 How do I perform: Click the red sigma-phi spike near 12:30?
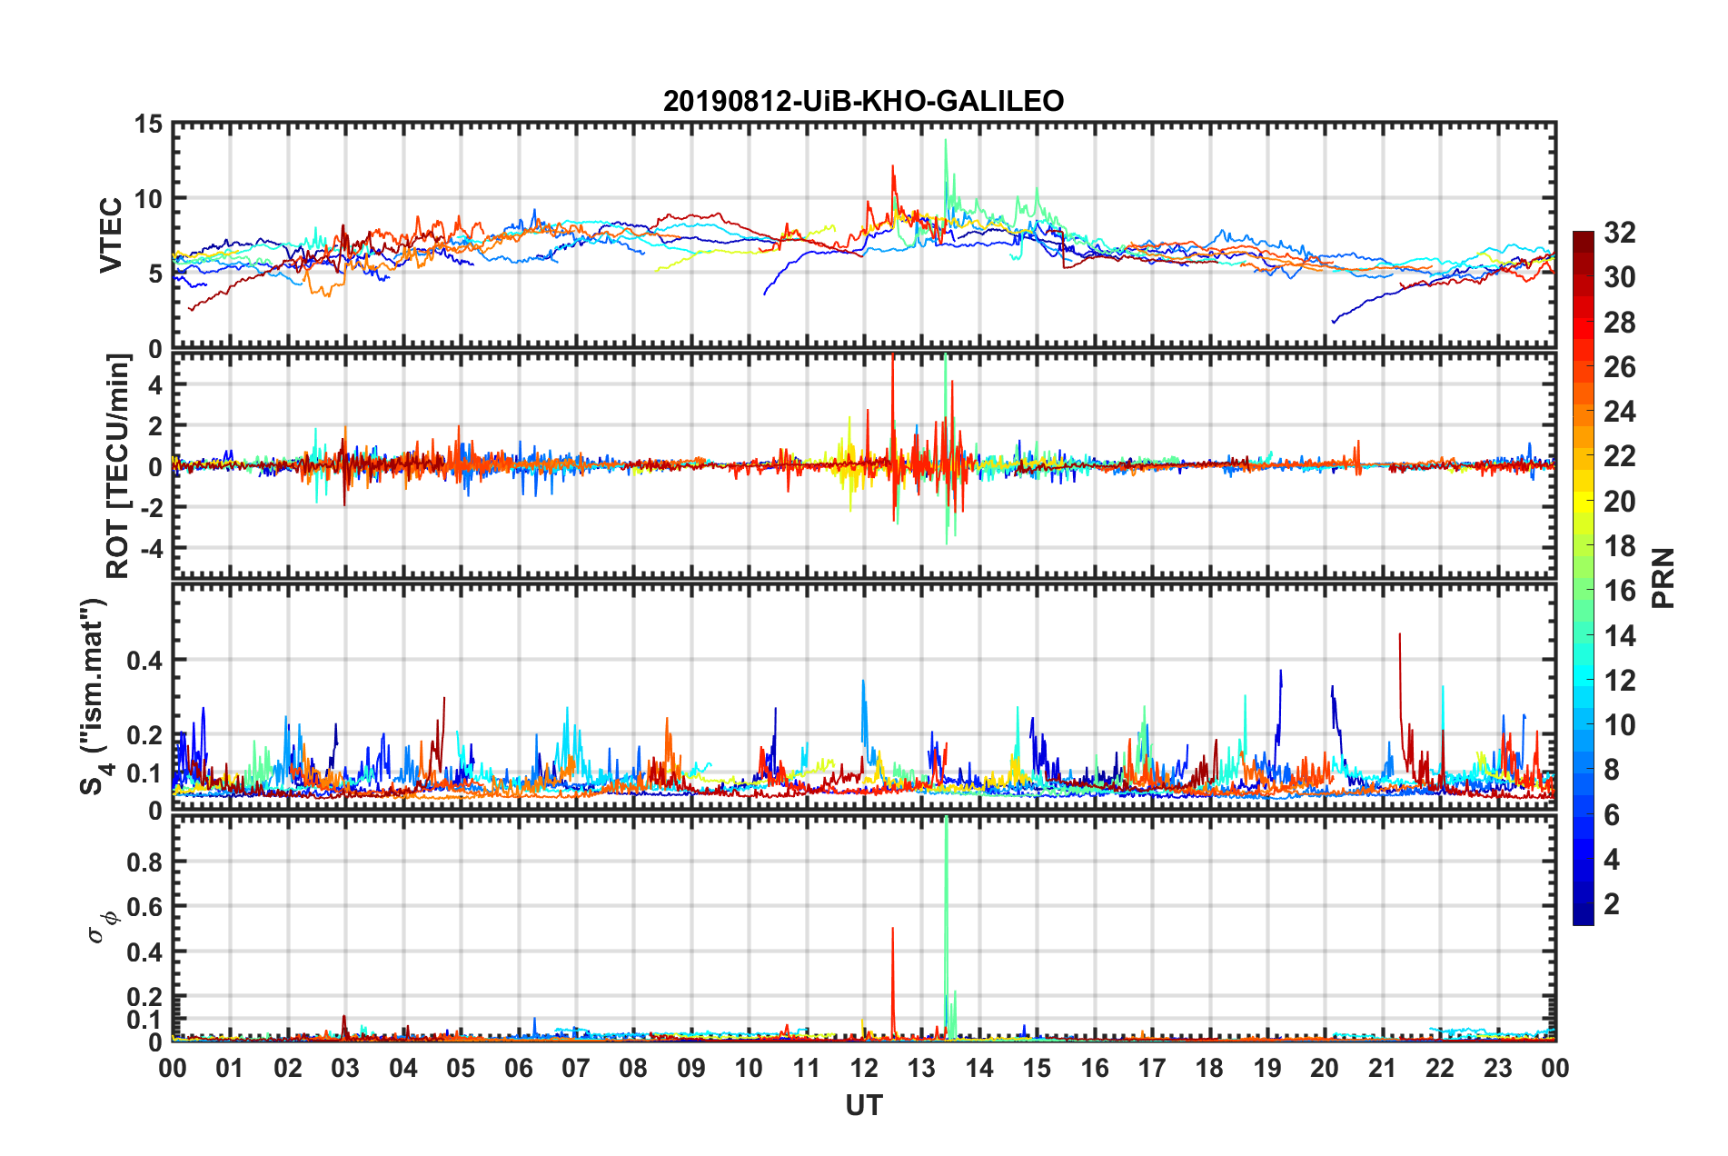[x=893, y=982]
